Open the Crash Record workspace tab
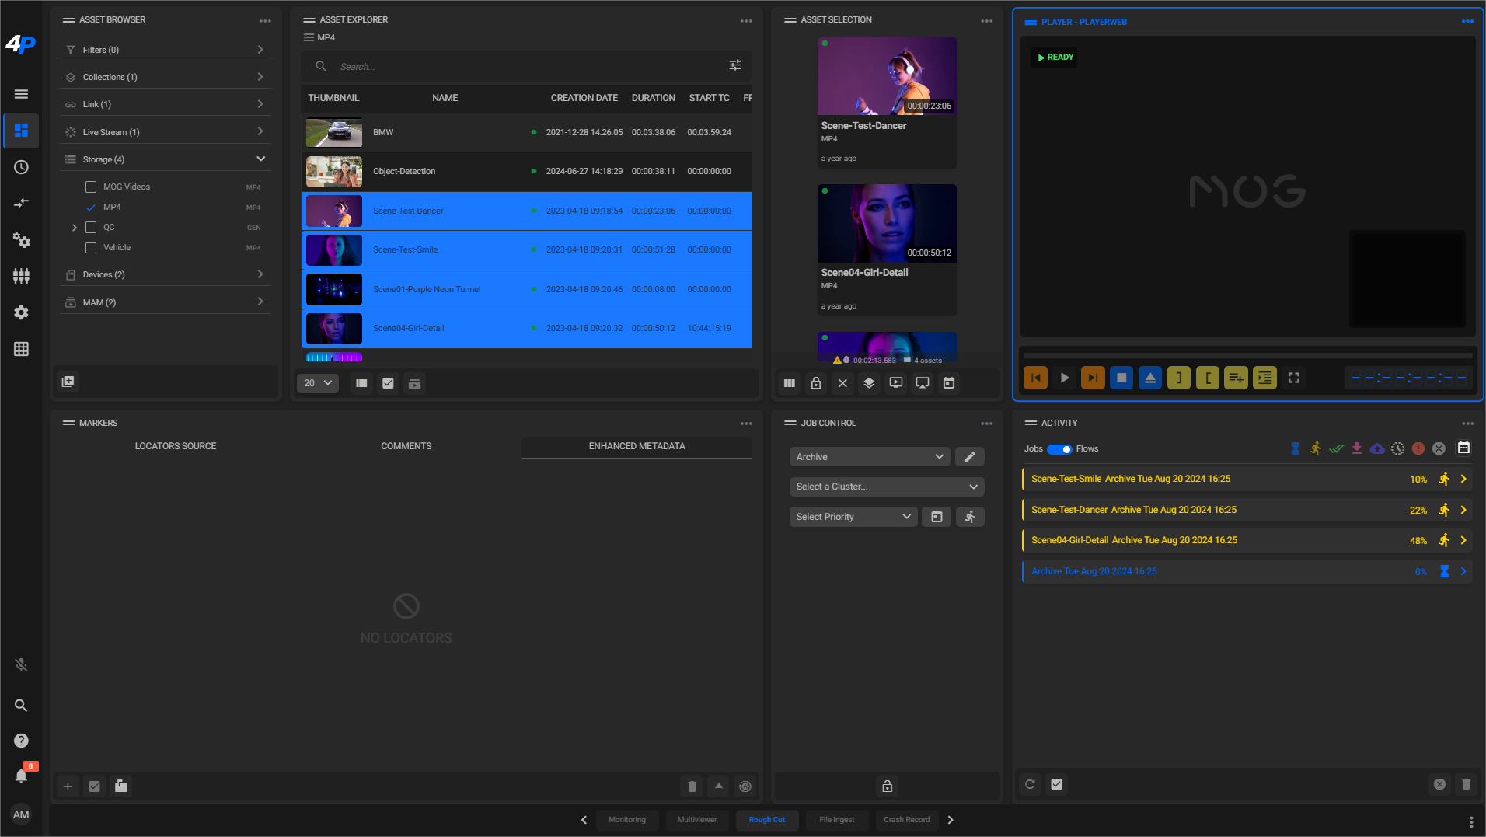This screenshot has height=837, width=1486. (907, 820)
